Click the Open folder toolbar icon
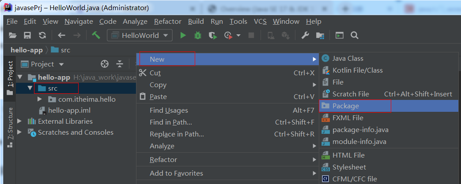The image size is (461, 184). (13, 35)
